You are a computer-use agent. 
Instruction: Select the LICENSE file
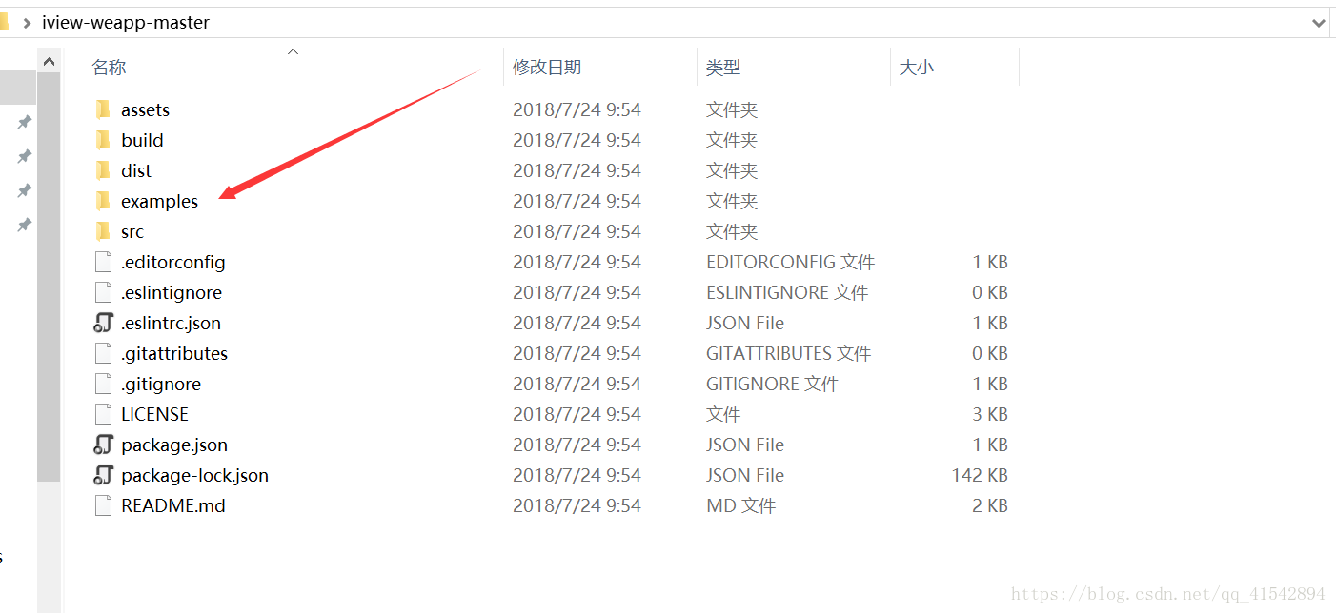[x=152, y=414]
